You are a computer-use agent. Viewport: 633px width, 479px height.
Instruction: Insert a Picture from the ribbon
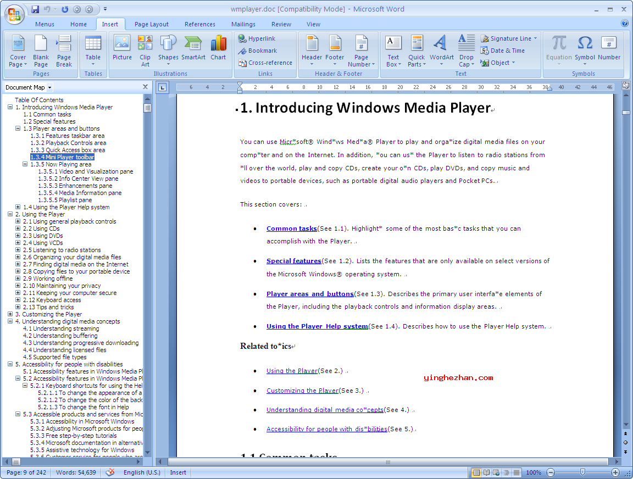coord(122,48)
